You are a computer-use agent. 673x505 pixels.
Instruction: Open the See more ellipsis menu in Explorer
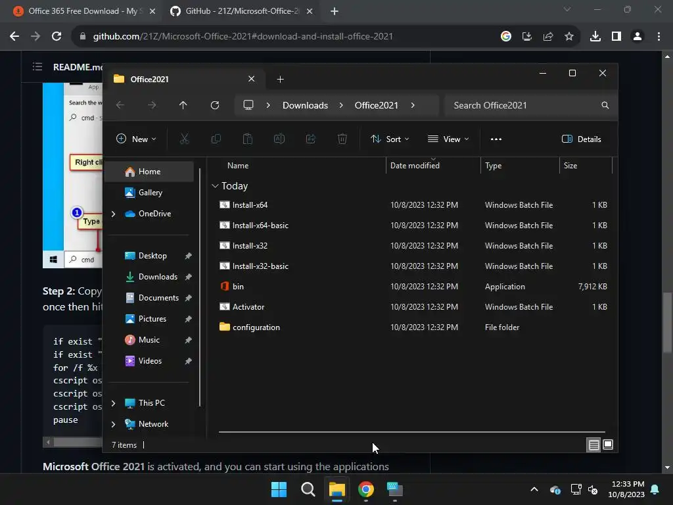(496, 139)
